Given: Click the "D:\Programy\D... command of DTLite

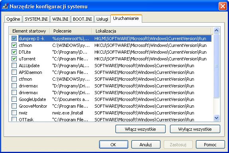Looking at the screenshot, I should coord(70,52).
